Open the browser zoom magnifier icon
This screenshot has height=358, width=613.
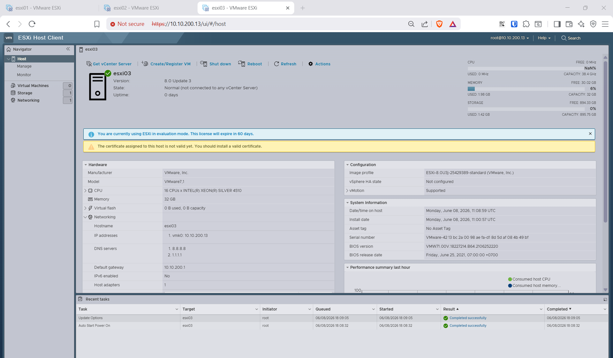point(411,24)
